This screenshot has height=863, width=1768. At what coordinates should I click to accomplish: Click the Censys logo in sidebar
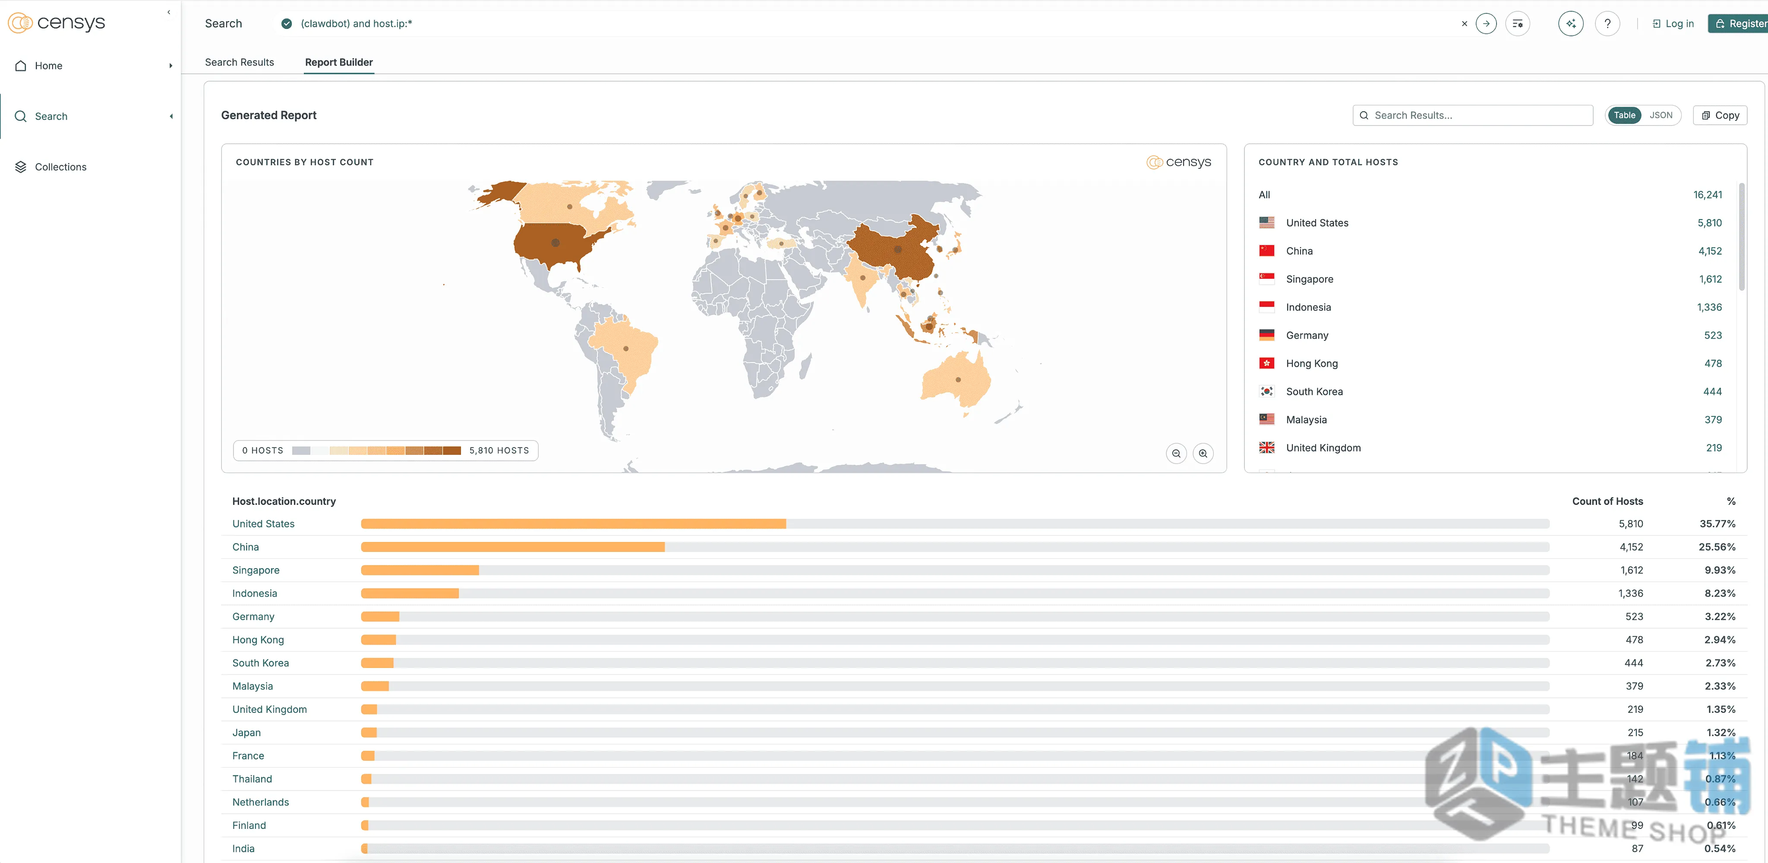(x=56, y=22)
